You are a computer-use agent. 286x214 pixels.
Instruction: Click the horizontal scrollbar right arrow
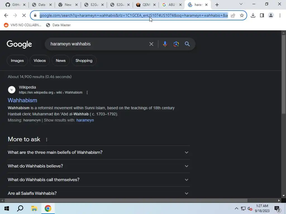click(279, 201)
